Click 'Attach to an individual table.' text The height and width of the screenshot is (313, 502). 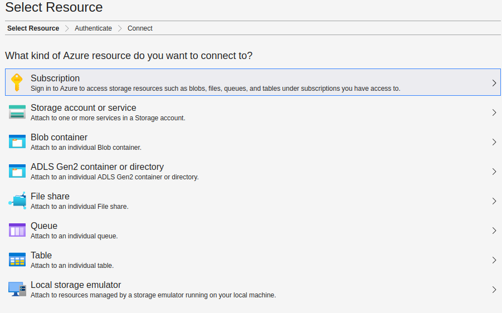click(72, 266)
